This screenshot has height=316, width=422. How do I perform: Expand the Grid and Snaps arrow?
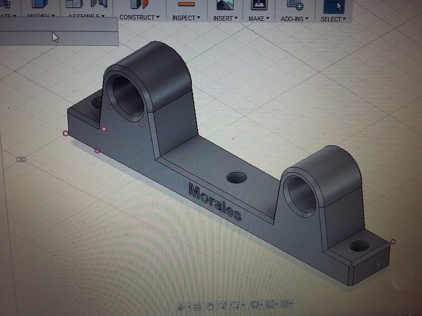pos(276,304)
